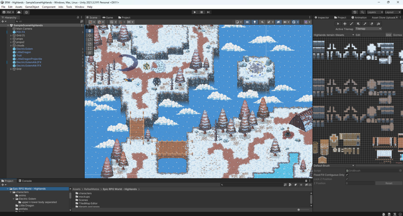Select ElectricGolem in Hierarchy
This screenshot has width=403, height=216.
25,49
